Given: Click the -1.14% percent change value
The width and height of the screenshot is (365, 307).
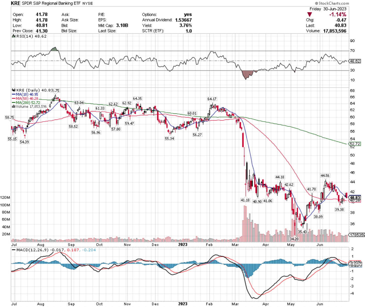Looking at the screenshot, I should coord(338,15).
